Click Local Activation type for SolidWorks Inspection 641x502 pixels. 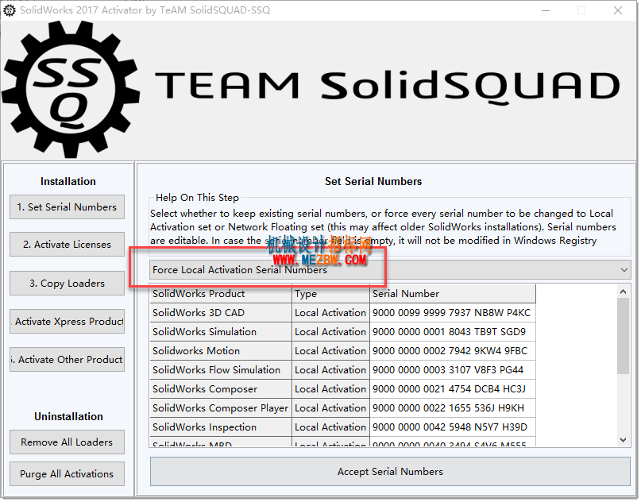tap(330, 427)
